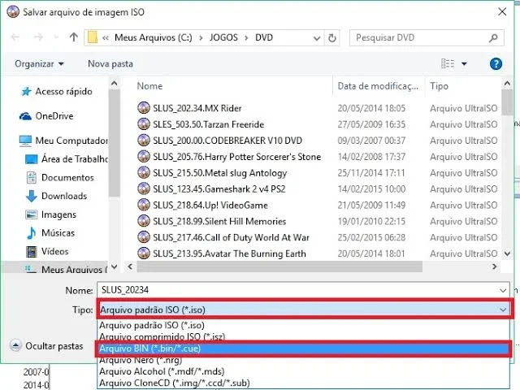Click sidebar scrollbar up arrow

pos(114,83)
